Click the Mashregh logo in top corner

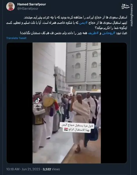click(x=125, y=6)
